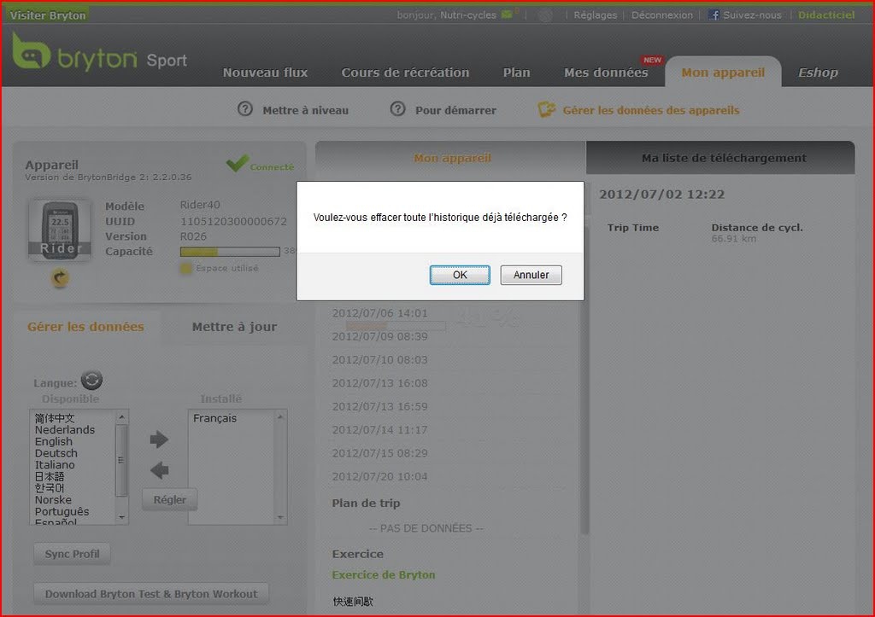Screen dimensions: 875x617
Task: Select Português in the Disponible list
Action: [62, 512]
